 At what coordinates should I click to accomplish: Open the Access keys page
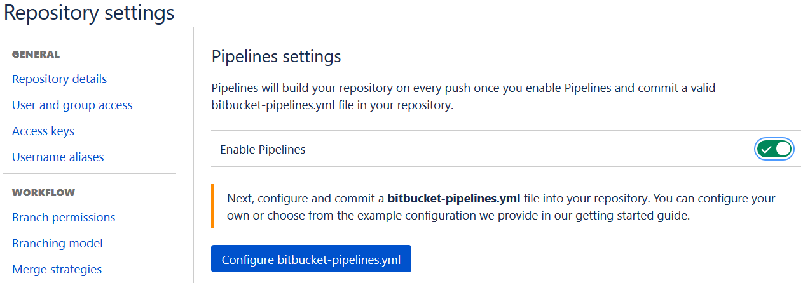(43, 131)
